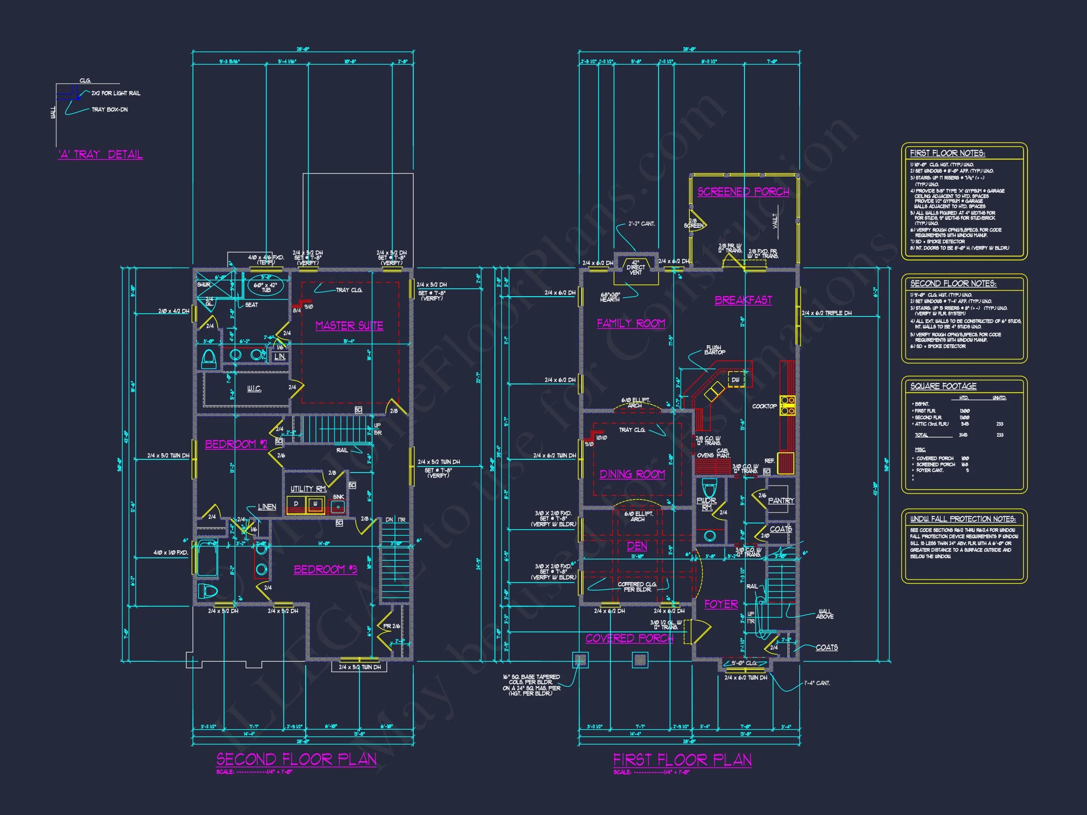Select the 60x42 tub symbol in master bath
The height and width of the screenshot is (815, 1087).
pos(267,286)
